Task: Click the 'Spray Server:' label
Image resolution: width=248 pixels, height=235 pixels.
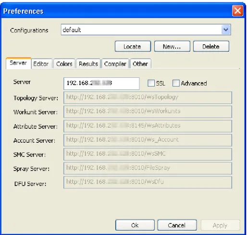Action: coord(32,169)
